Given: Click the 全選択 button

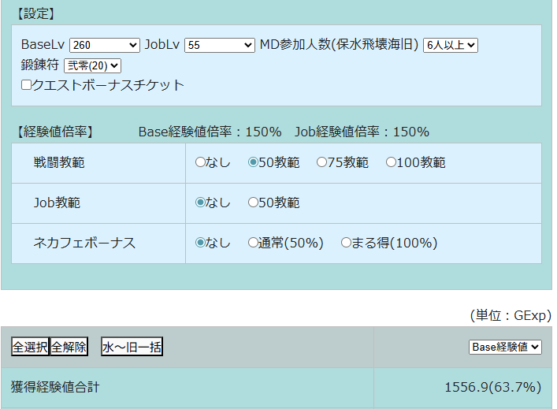Looking at the screenshot, I should coord(30,347).
